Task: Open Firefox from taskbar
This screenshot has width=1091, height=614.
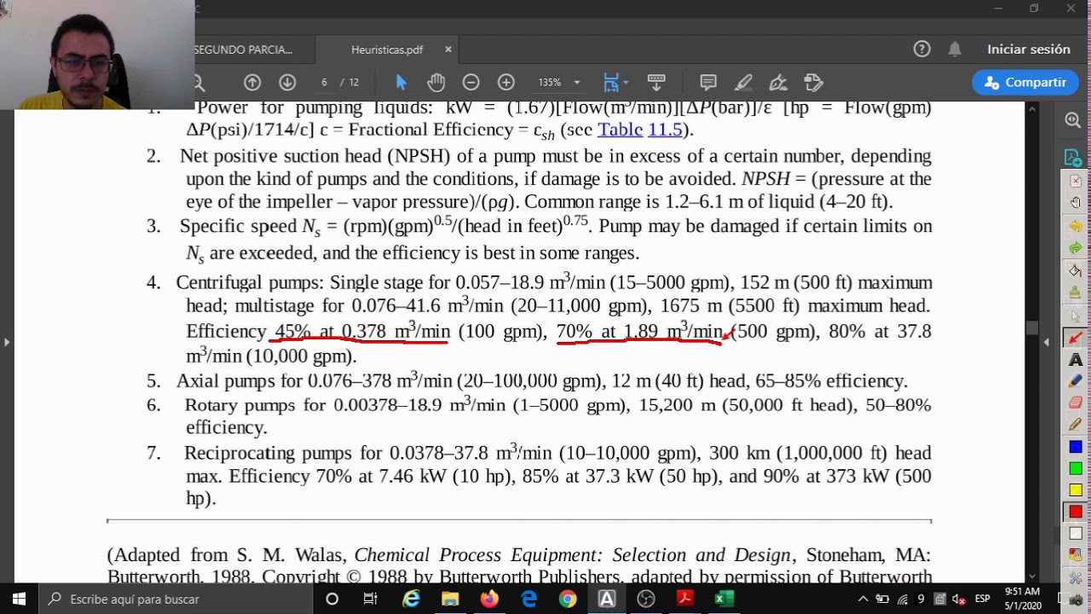Action: [489, 600]
